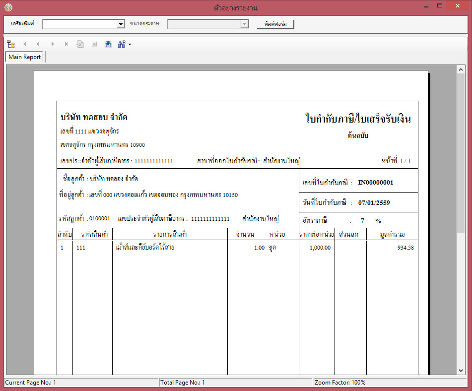The image size is (472, 391).
Task: Open the ขนาดกระดาษ paper size dropdown
Action: coord(244,24)
